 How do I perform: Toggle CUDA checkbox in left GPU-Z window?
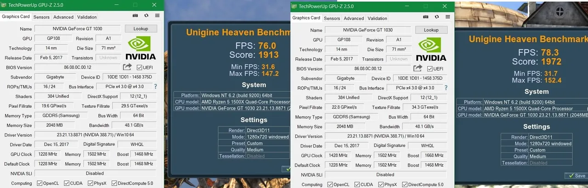coord(67,183)
